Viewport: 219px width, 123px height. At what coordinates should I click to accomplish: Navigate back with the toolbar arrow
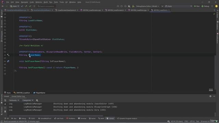[2, 6]
